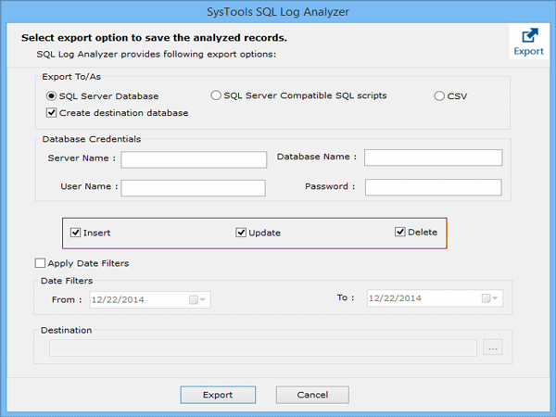556x417 pixels.
Task: Focus the Database Name input field
Action: (434, 158)
